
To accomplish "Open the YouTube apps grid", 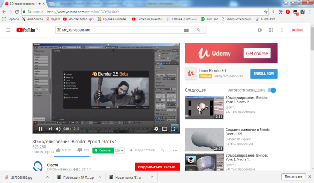I will coord(271,30).
